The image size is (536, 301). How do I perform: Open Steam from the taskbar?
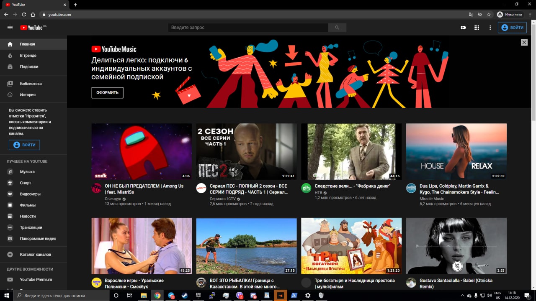(x=184, y=295)
